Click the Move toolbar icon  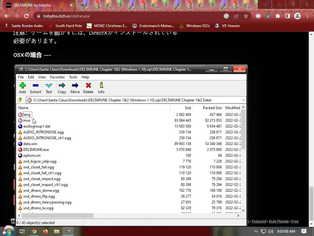coord(75,85)
